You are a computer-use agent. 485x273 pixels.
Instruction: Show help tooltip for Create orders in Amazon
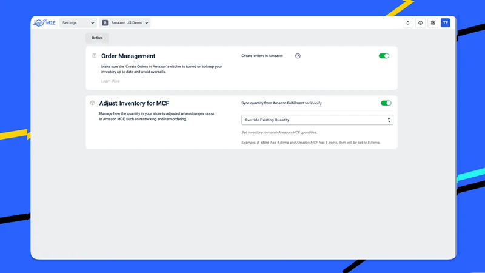pos(298,56)
